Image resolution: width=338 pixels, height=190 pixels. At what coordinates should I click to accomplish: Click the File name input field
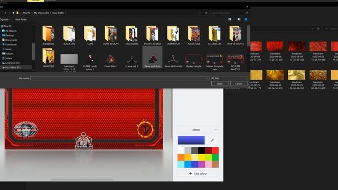(120, 78)
